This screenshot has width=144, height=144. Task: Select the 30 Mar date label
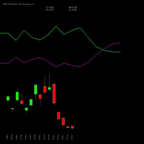pyautogui.click(x=35, y=137)
